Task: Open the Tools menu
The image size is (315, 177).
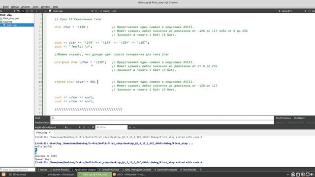Action: (x=35, y=7)
